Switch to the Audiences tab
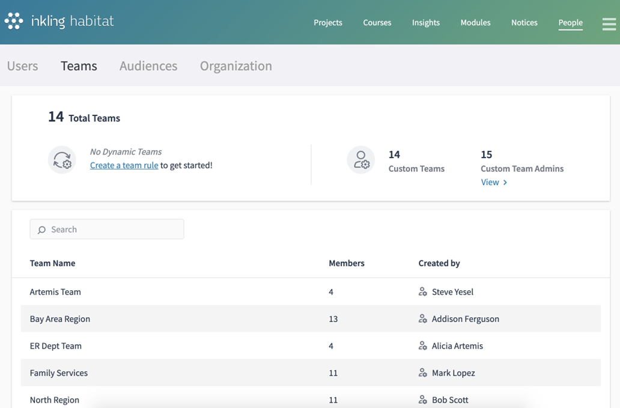 pyautogui.click(x=148, y=66)
